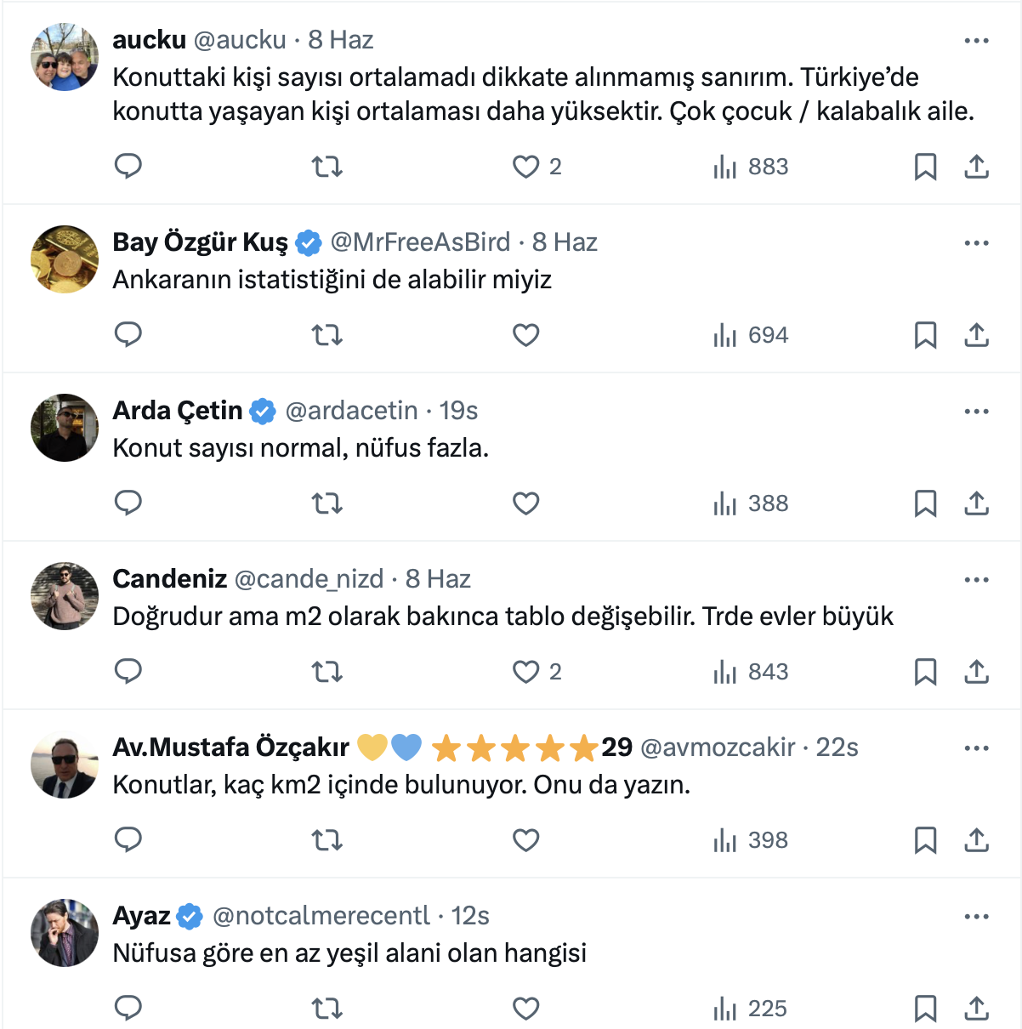Retweet Bay Özgür Kuş's post
This screenshot has height=1029, width=1022.
pyautogui.click(x=326, y=335)
